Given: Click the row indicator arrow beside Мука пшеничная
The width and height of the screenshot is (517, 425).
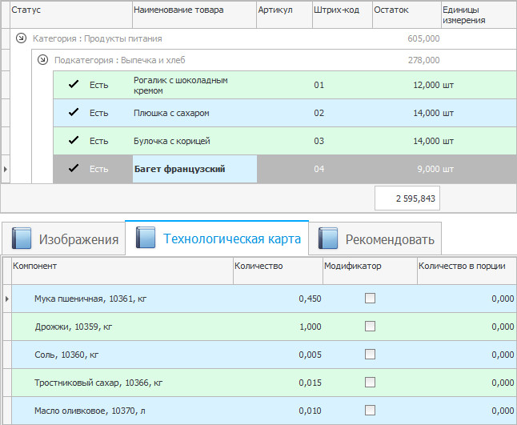Looking at the screenshot, I should click(7, 299).
